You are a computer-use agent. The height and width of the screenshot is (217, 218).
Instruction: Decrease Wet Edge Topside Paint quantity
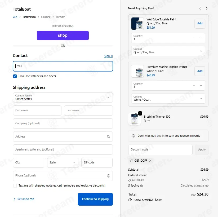194,38
